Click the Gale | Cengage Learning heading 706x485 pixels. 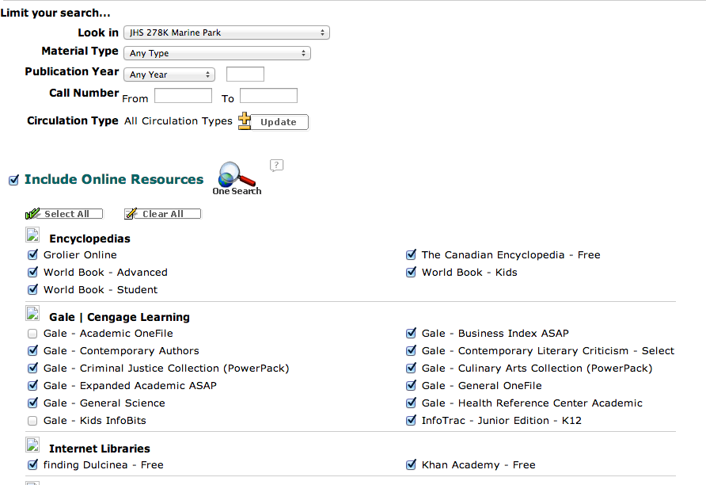120,317
